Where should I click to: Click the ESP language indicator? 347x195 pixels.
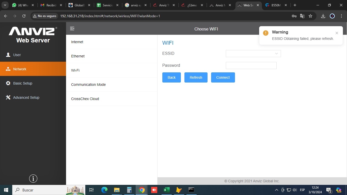click(302, 190)
